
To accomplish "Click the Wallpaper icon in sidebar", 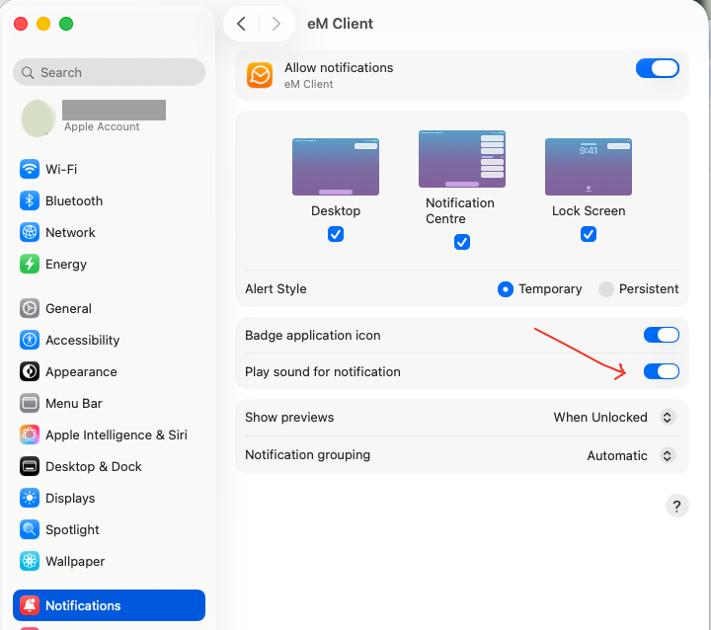I will [x=30, y=561].
